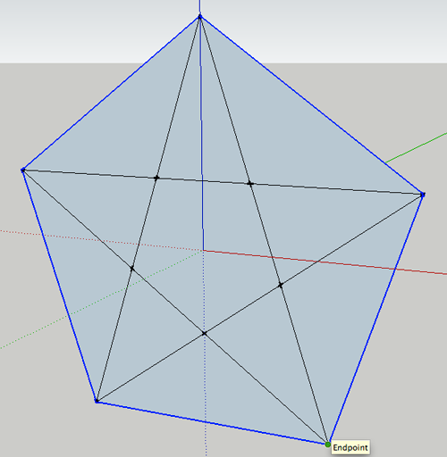
Task: Click the rightmost vertex of the pentagon
Action: 423,195
